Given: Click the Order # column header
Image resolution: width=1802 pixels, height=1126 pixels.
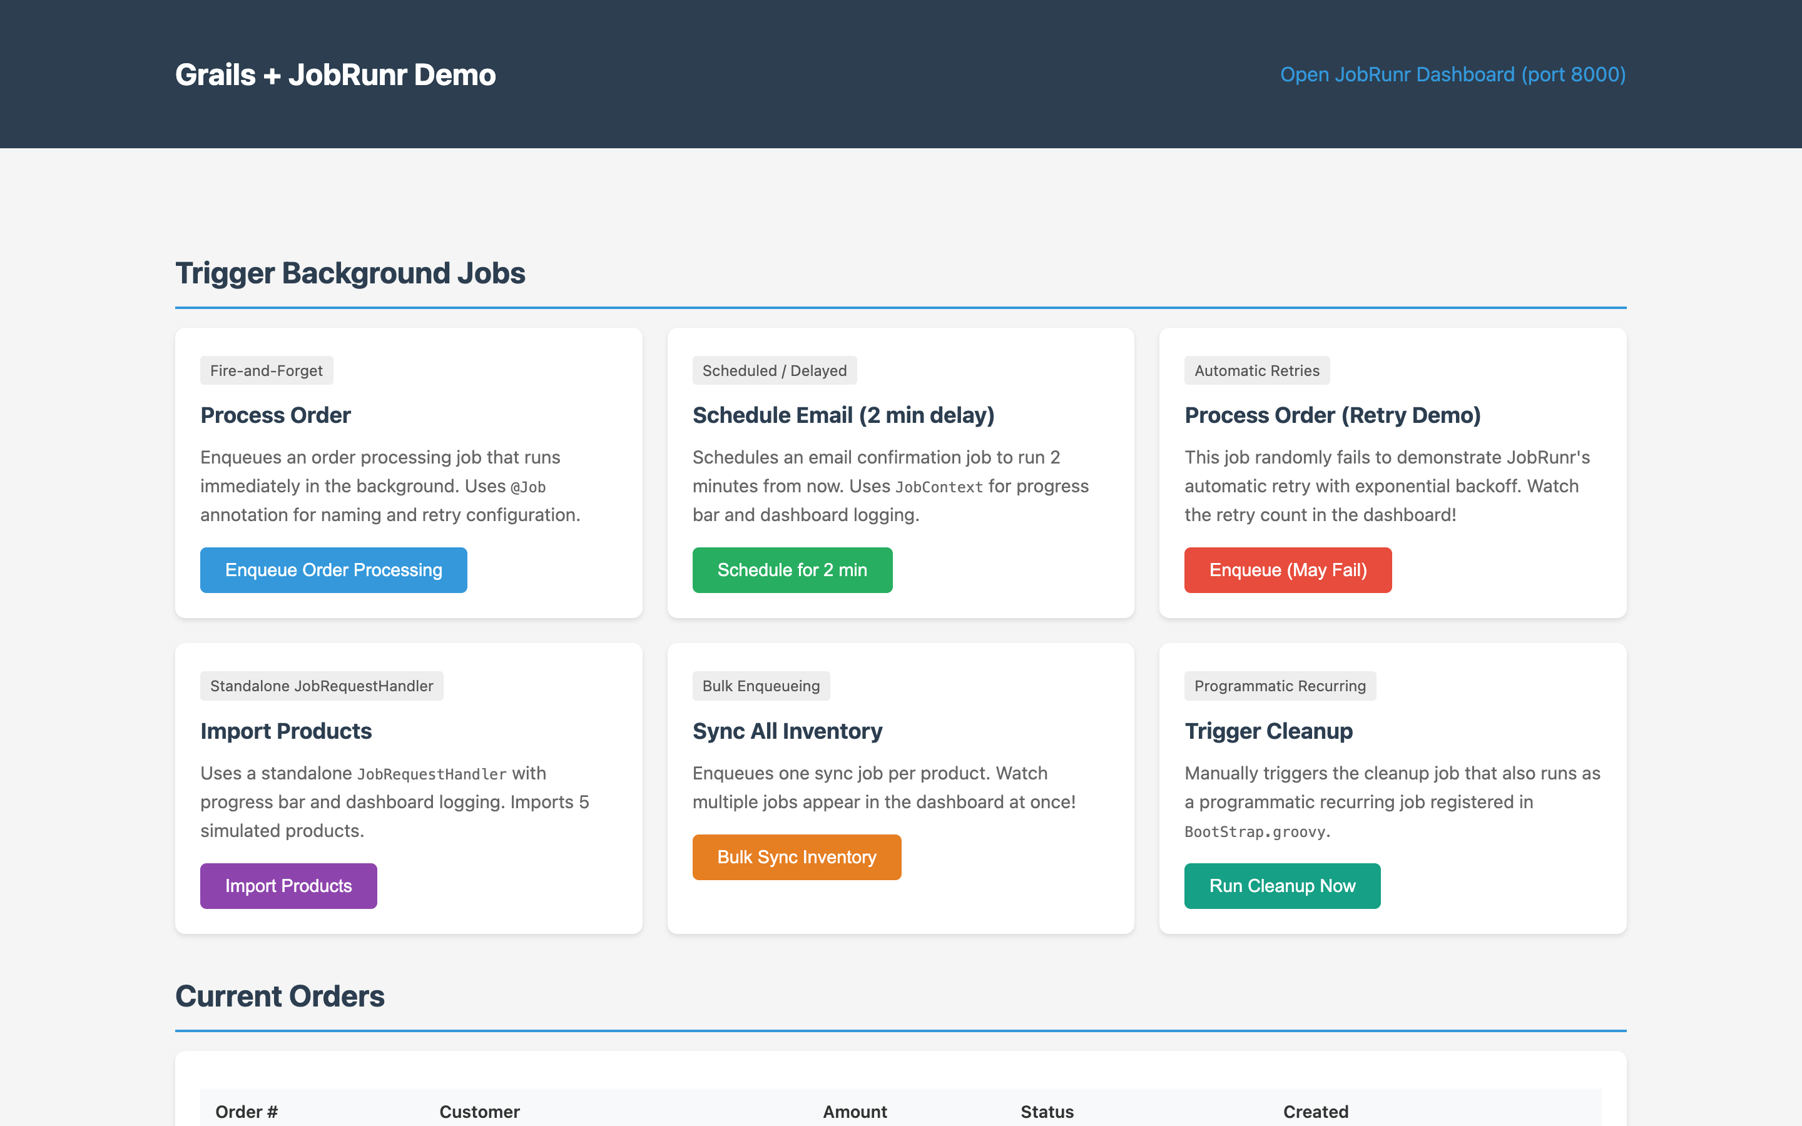Looking at the screenshot, I should coord(247,1112).
